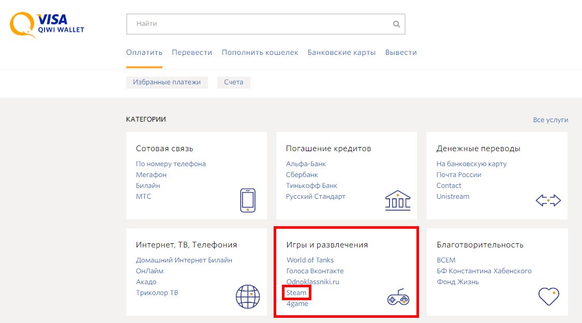Image resolution: width=582 pixels, height=323 pixels.
Task: Select the Odnoklassniki.ru link
Action: [x=313, y=282]
